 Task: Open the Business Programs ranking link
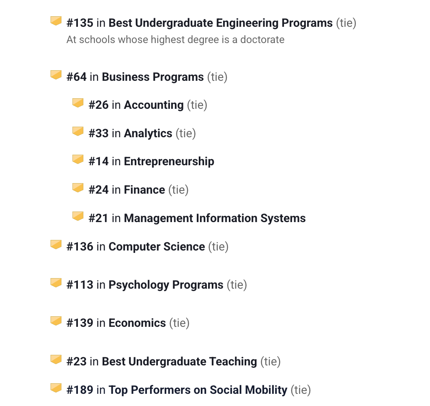(x=153, y=77)
